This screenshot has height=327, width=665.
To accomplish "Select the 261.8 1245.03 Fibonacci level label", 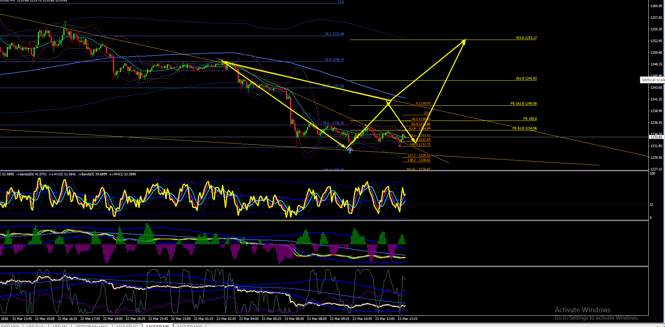I will coord(526,78).
